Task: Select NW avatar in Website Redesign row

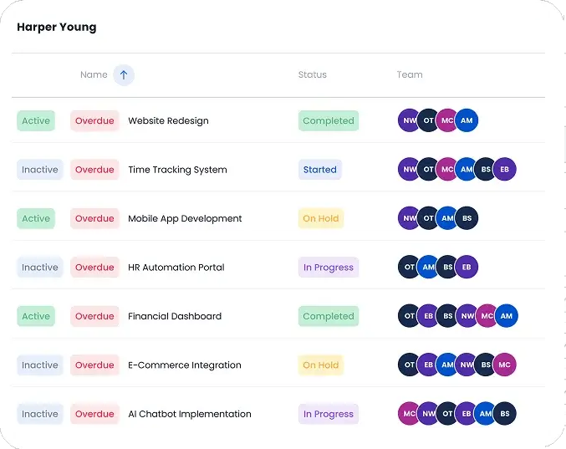Action: 408,120
